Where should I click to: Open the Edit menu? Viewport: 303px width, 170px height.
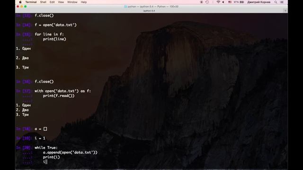click(52, 2)
